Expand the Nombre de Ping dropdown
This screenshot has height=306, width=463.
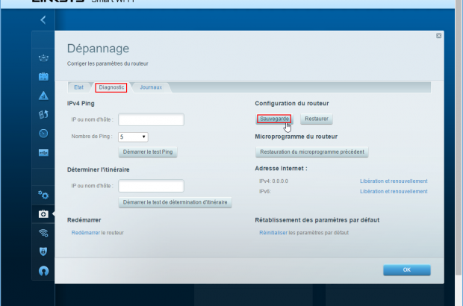pyautogui.click(x=133, y=137)
